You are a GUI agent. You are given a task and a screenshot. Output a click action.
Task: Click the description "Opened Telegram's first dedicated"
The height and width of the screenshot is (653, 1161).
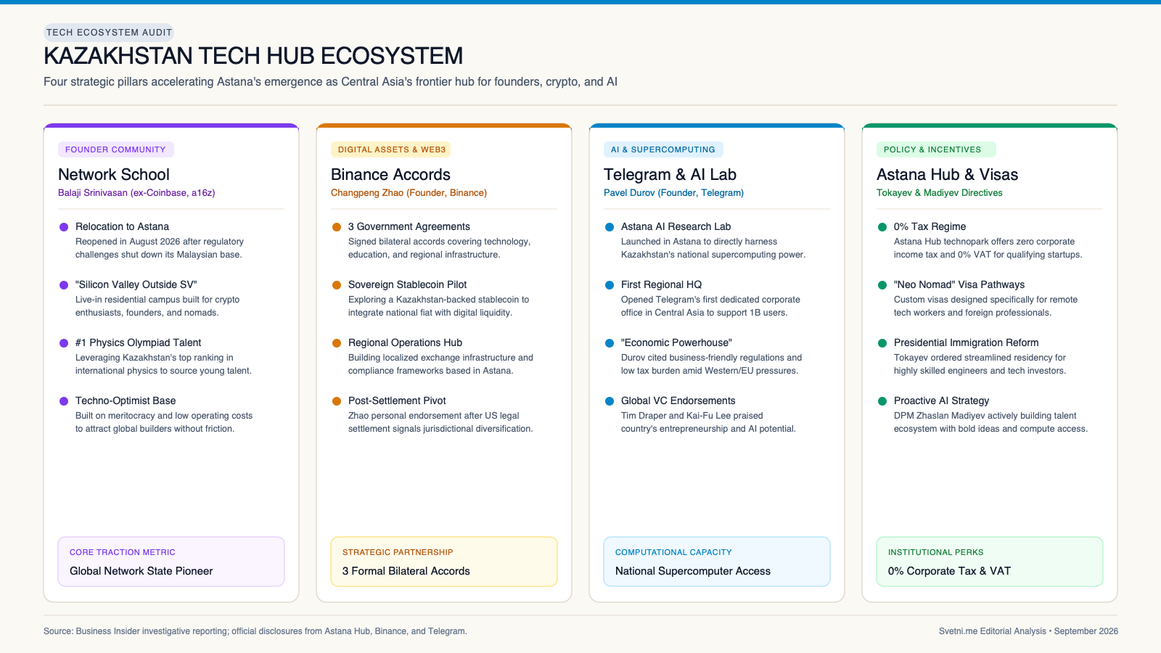click(710, 306)
